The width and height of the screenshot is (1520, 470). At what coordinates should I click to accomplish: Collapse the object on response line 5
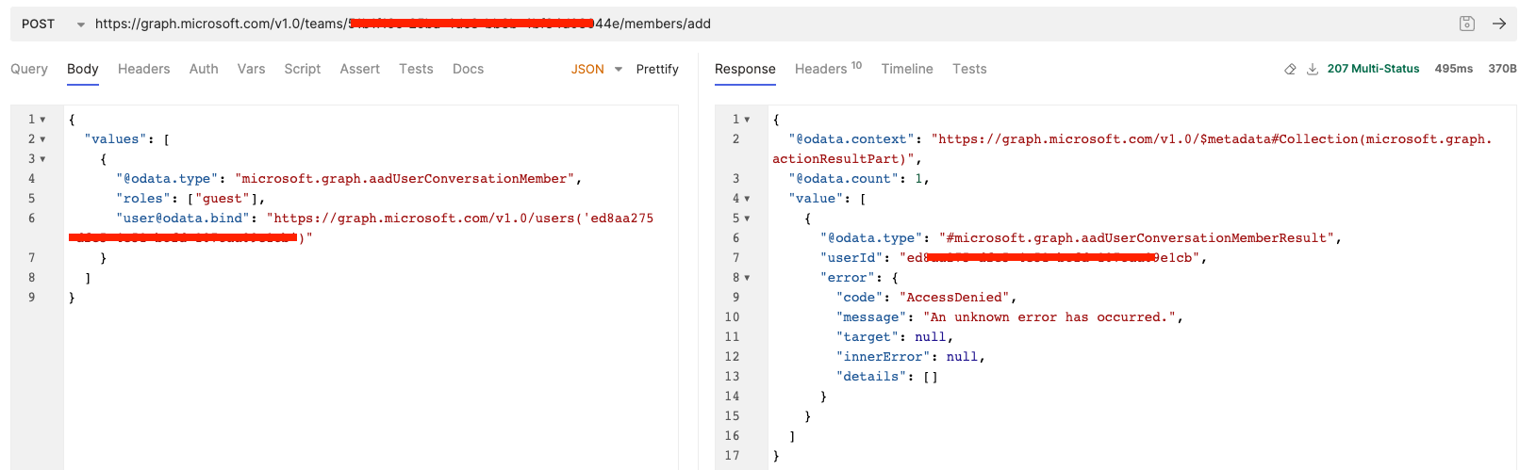coord(747,219)
